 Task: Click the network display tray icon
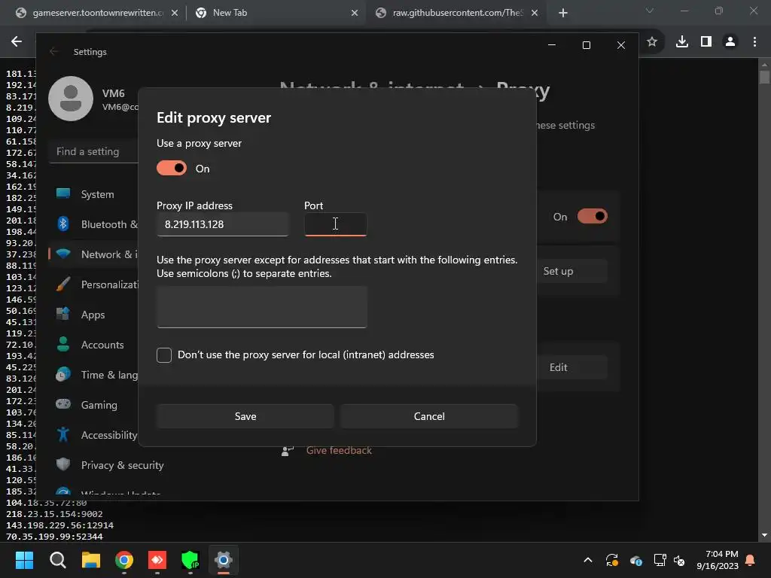click(x=660, y=560)
